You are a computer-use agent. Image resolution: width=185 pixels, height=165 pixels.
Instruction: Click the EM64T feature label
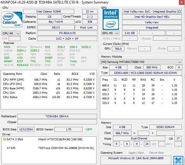click(8, 61)
